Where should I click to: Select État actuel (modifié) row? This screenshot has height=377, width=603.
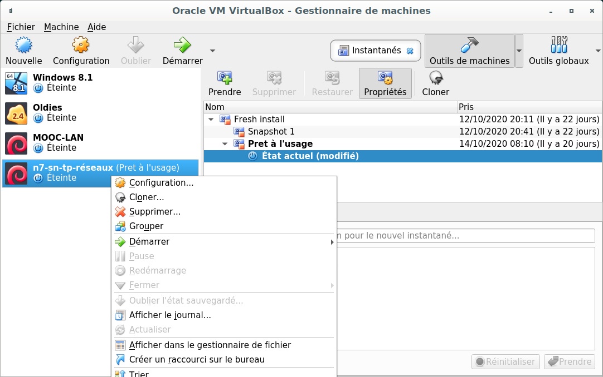402,156
